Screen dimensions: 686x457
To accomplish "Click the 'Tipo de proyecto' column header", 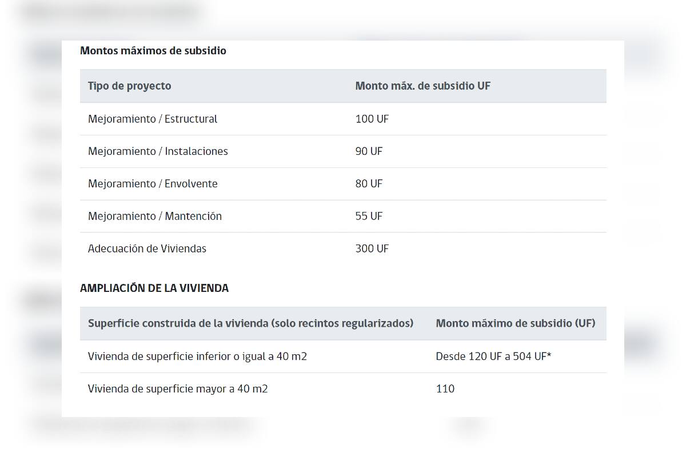I will [129, 86].
